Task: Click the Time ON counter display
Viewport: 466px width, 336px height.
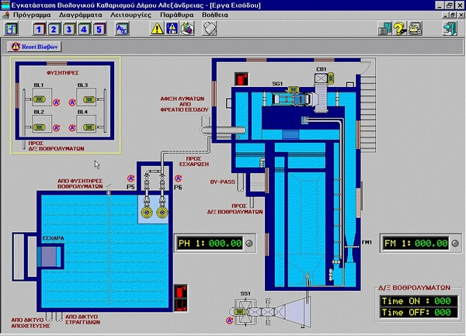Action: [415, 301]
